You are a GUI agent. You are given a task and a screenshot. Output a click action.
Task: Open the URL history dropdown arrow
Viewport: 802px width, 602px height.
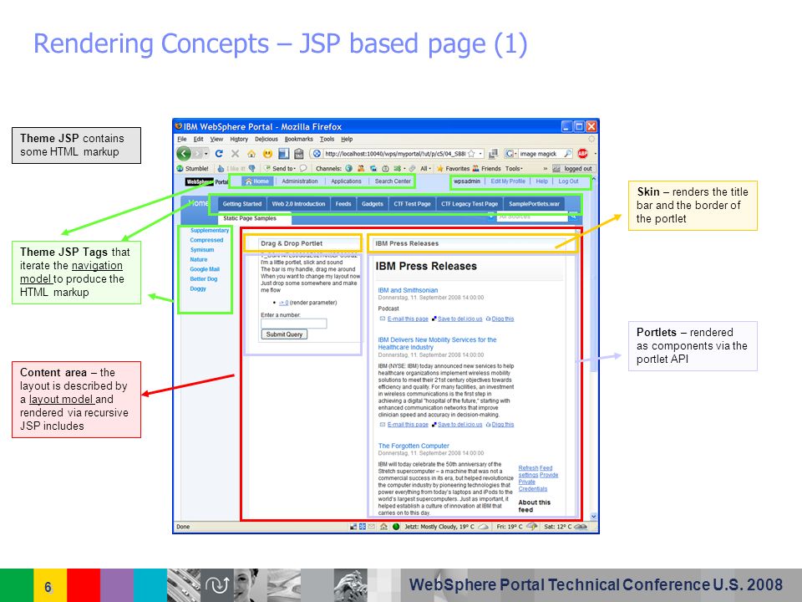point(480,154)
